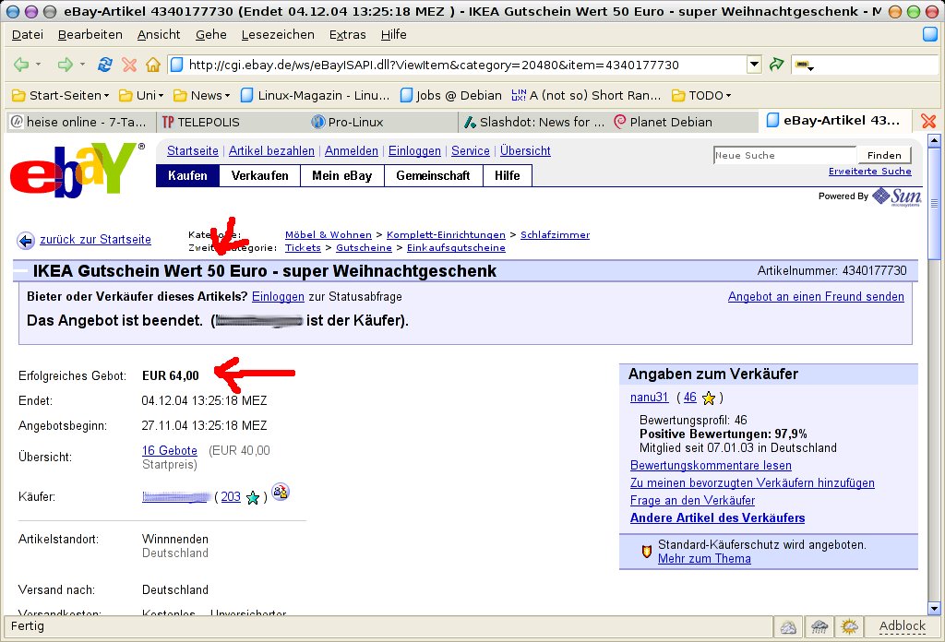Screen dimensions: 945x642
Task: Click the page scrollbar down arrow
Action: coord(934,608)
